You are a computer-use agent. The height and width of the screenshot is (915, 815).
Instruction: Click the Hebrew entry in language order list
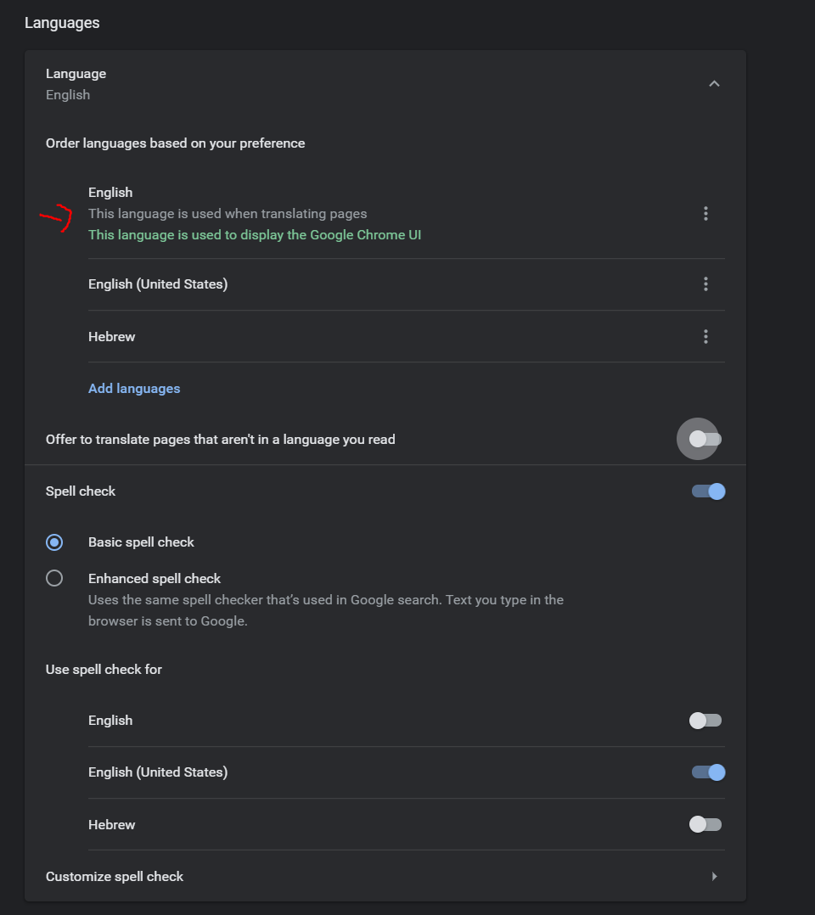coord(111,337)
